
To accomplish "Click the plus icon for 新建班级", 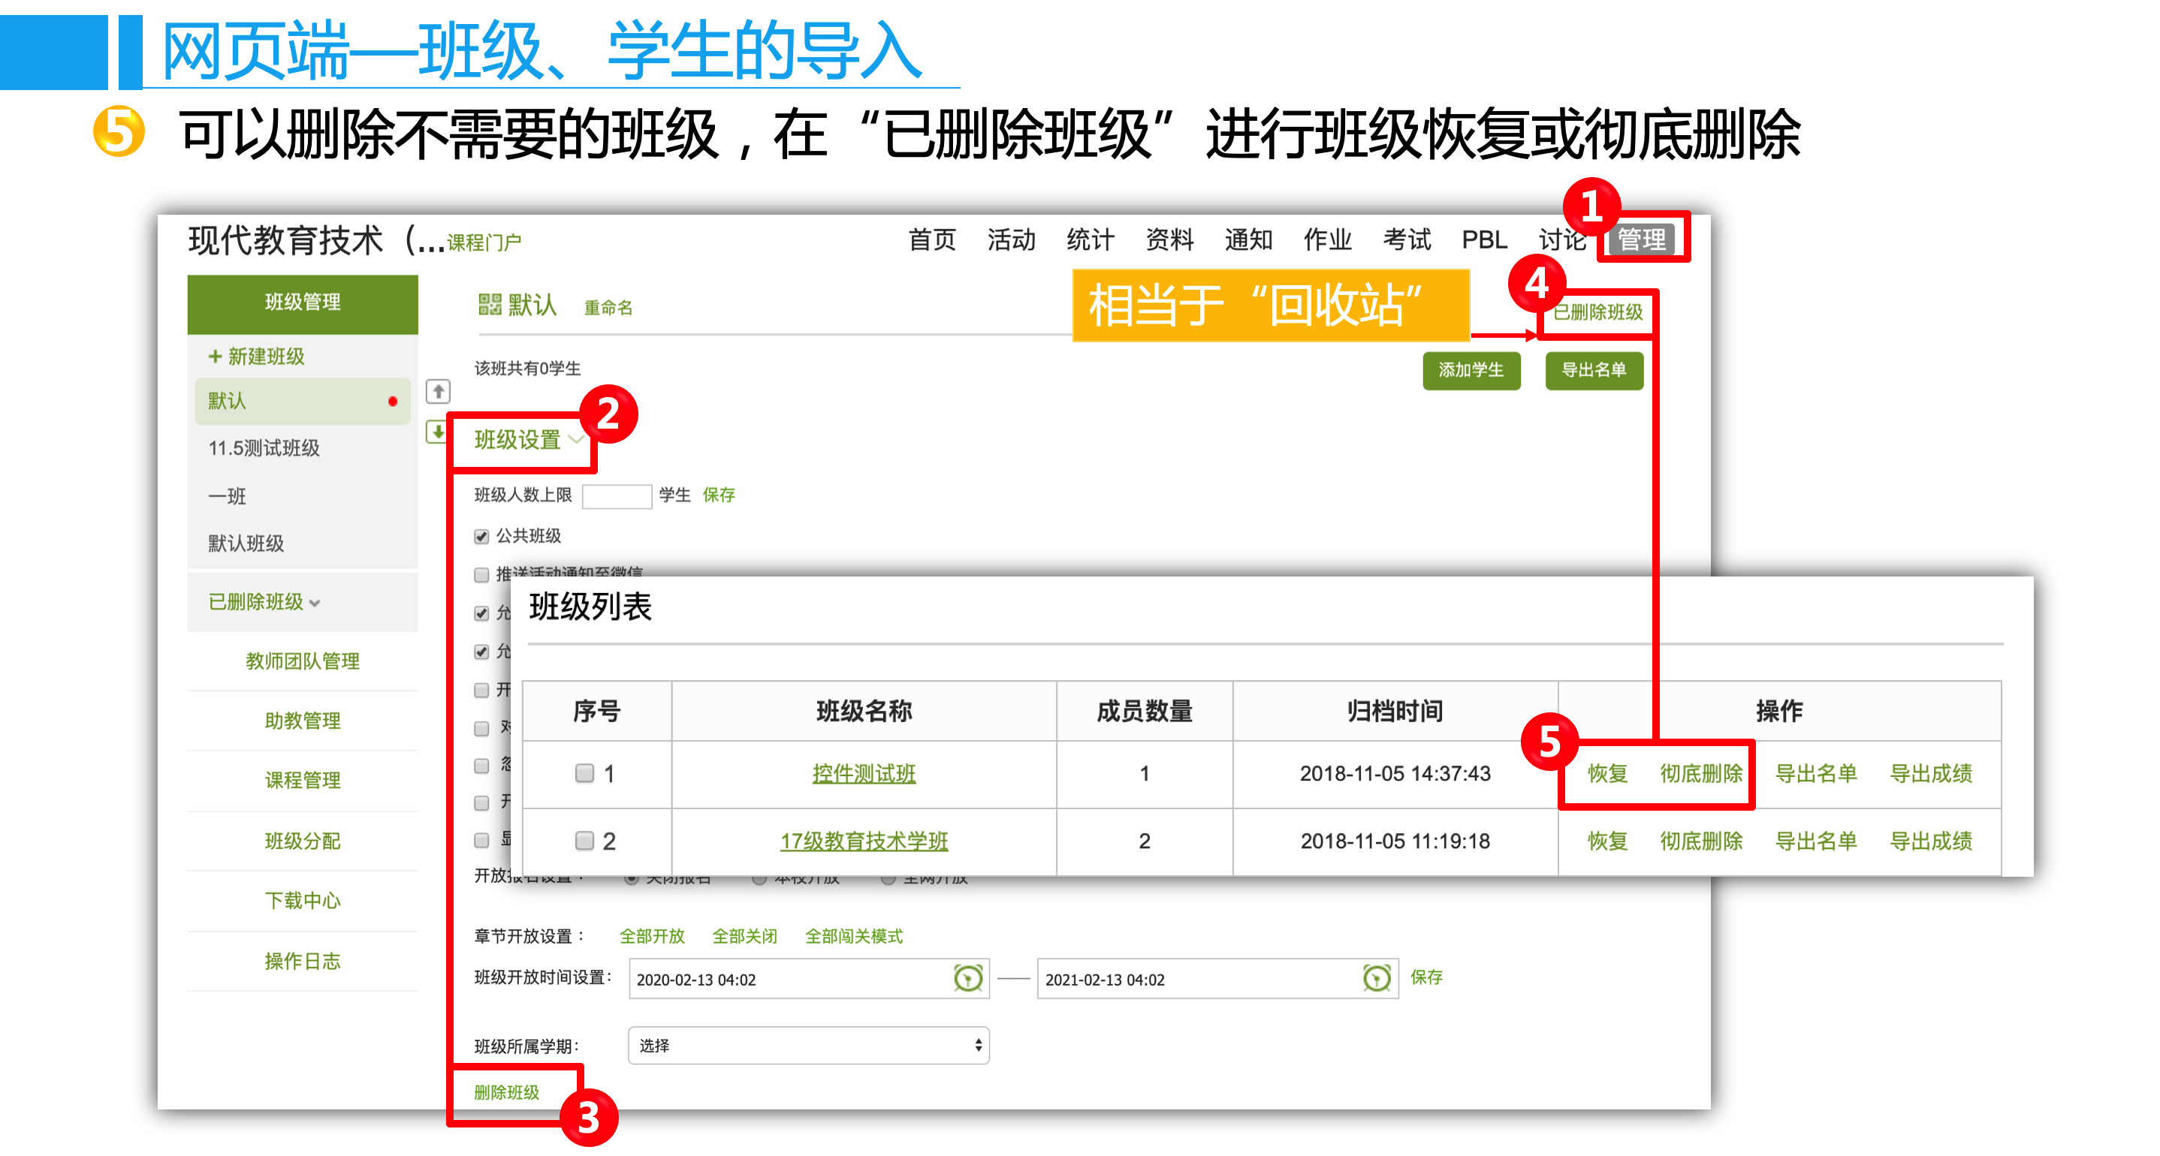I will [x=215, y=357].
